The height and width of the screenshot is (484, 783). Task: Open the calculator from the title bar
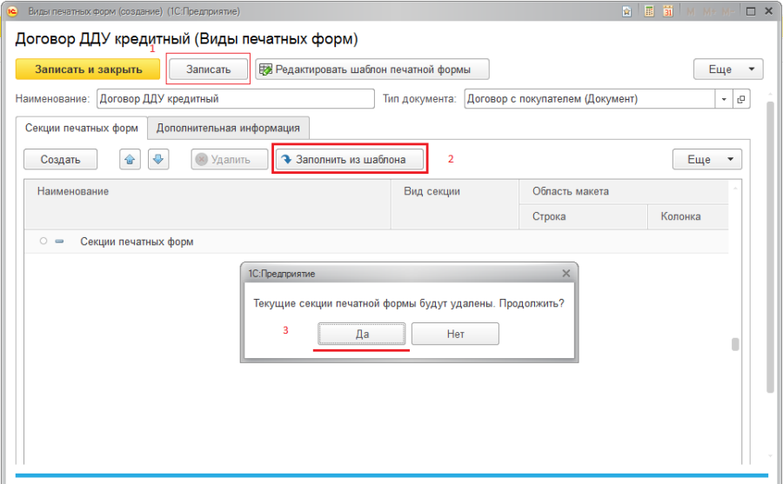[x=649, y=11]
